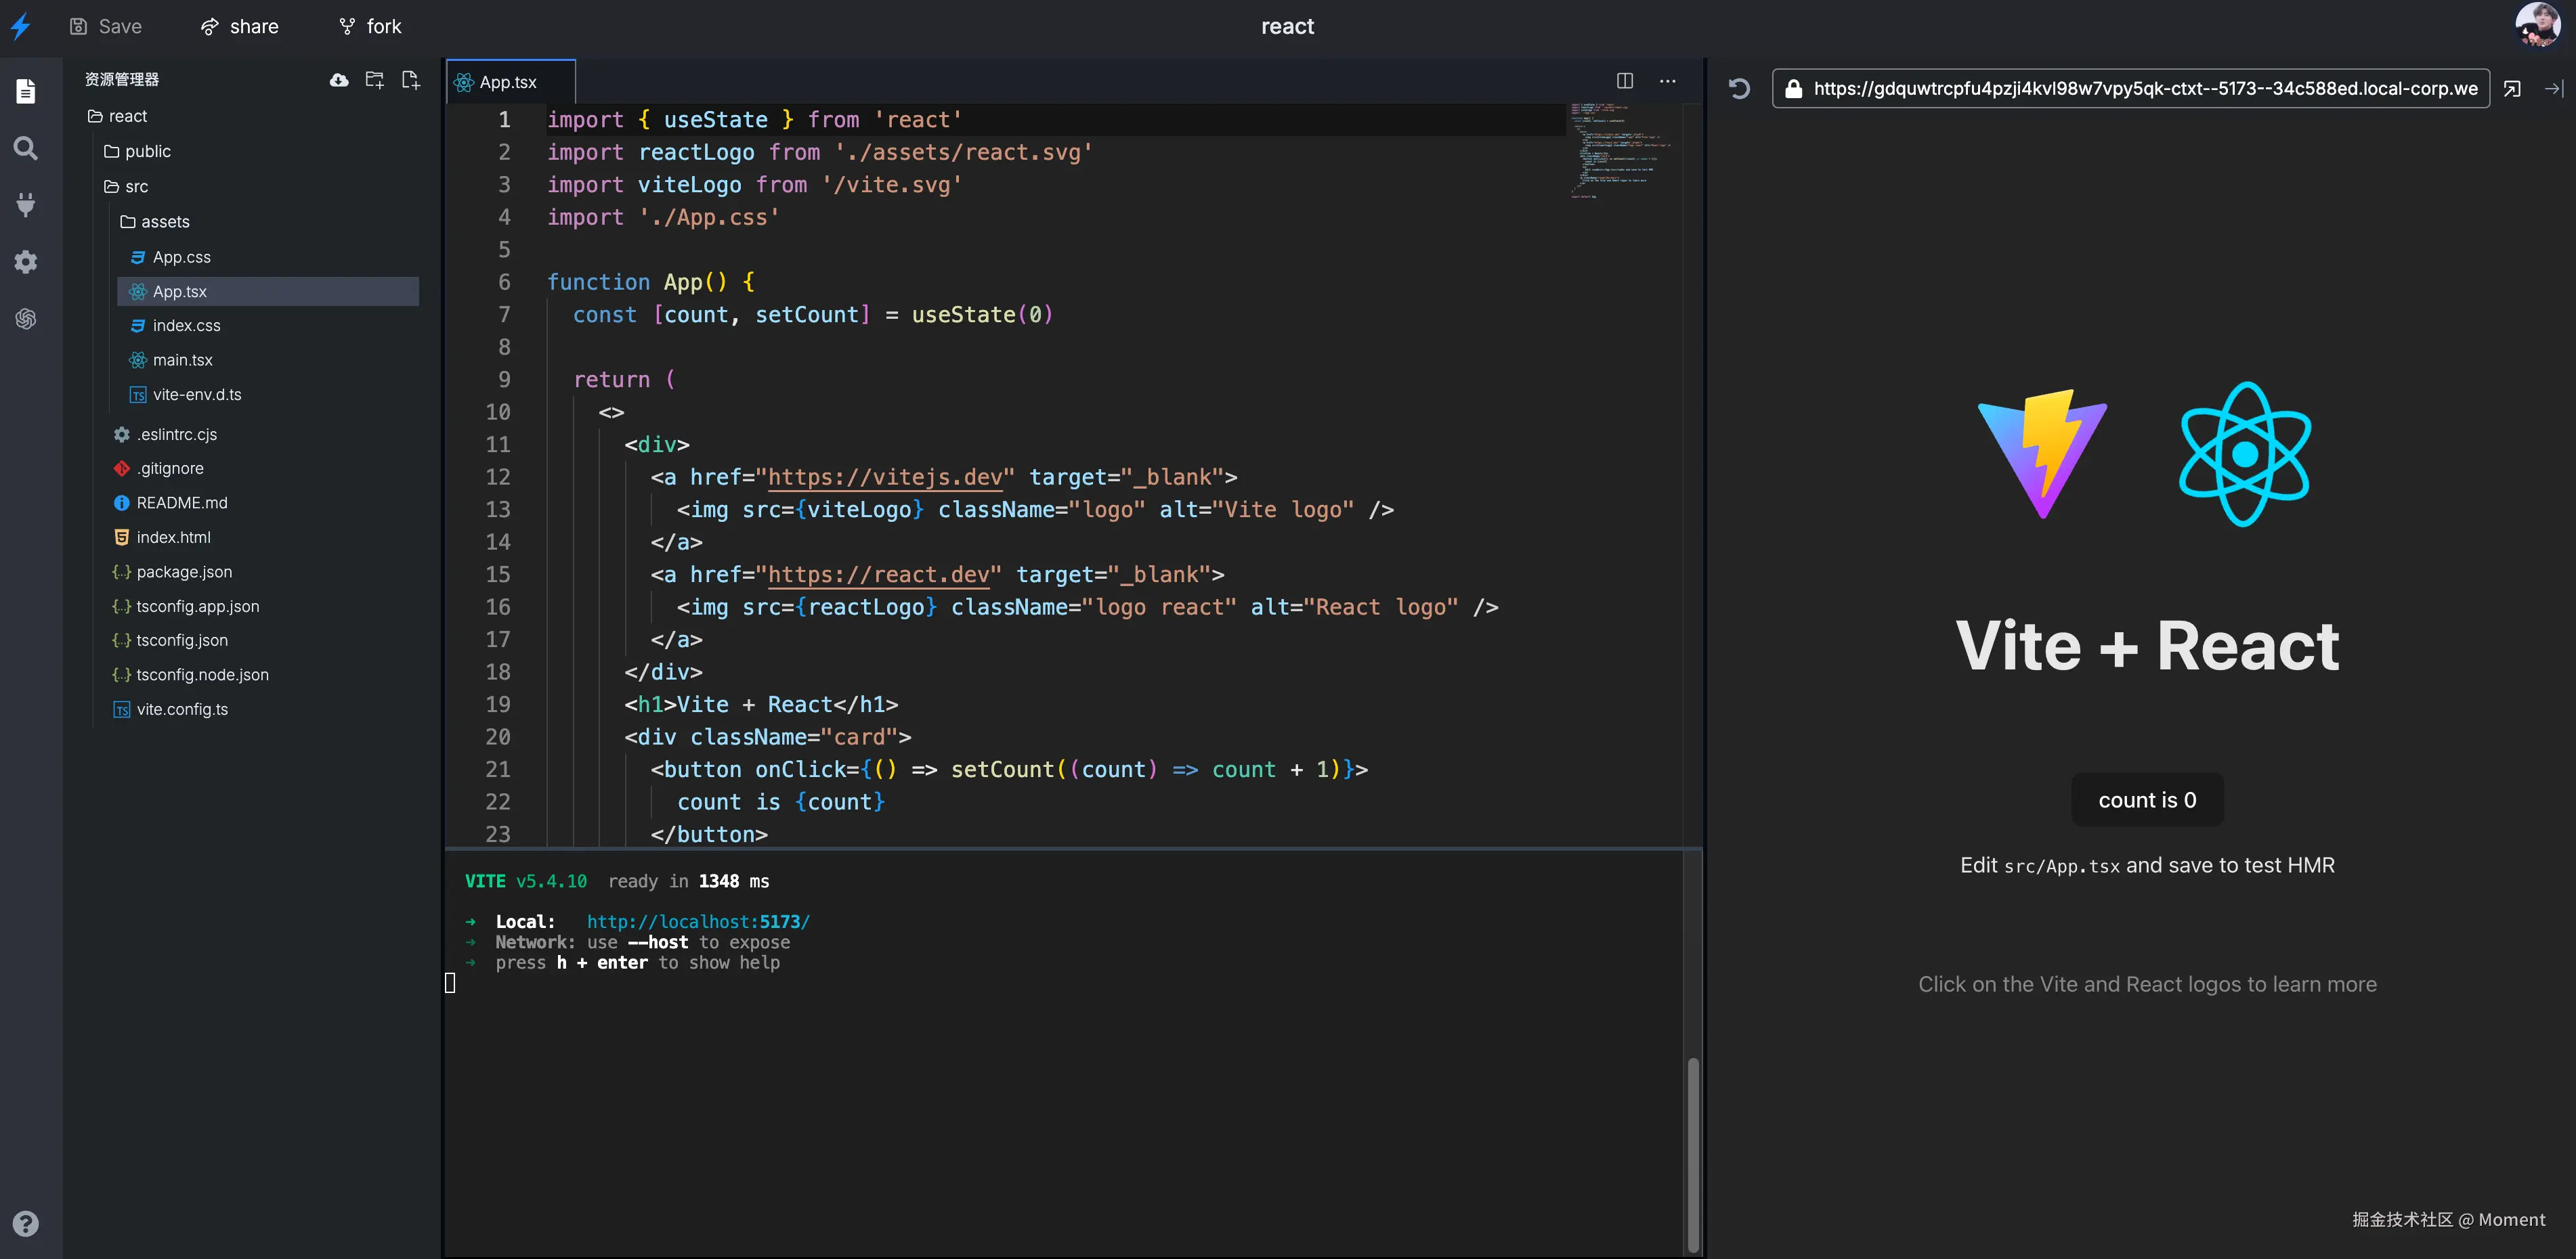
Task: Click the new file icon
Action: tap(410, 80)
